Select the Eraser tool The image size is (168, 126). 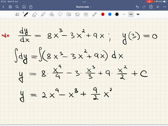[x=34, y=15]
